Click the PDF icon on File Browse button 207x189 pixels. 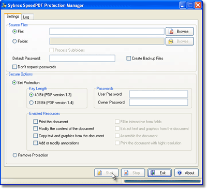(x=171, y=32)
